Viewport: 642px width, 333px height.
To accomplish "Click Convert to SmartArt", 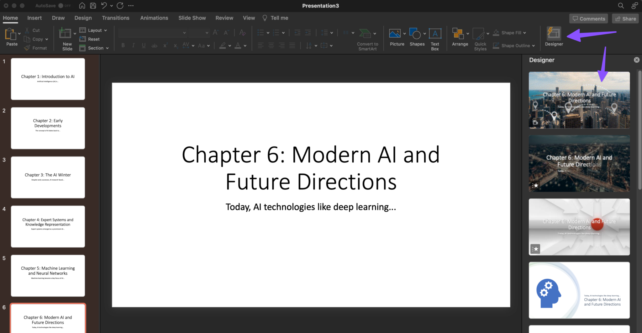I will pos(367,38).
